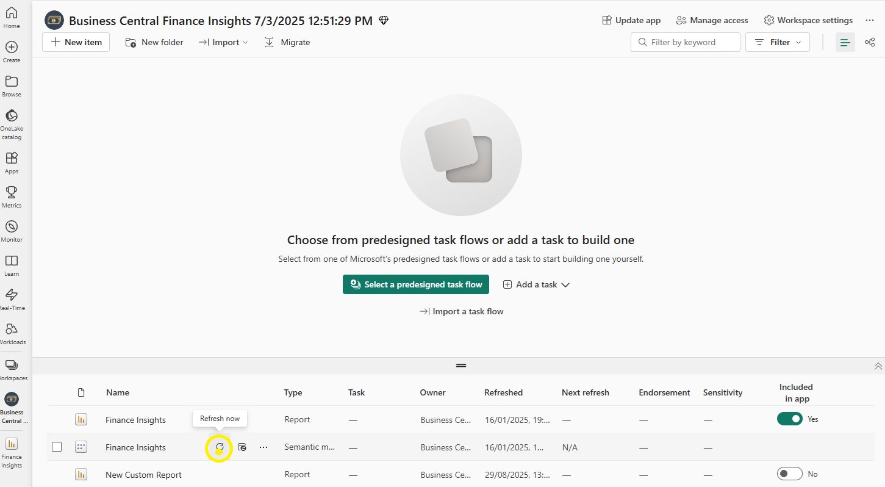The image size is (885, 487).
Task: Click the Task column header
Action: 356,392
